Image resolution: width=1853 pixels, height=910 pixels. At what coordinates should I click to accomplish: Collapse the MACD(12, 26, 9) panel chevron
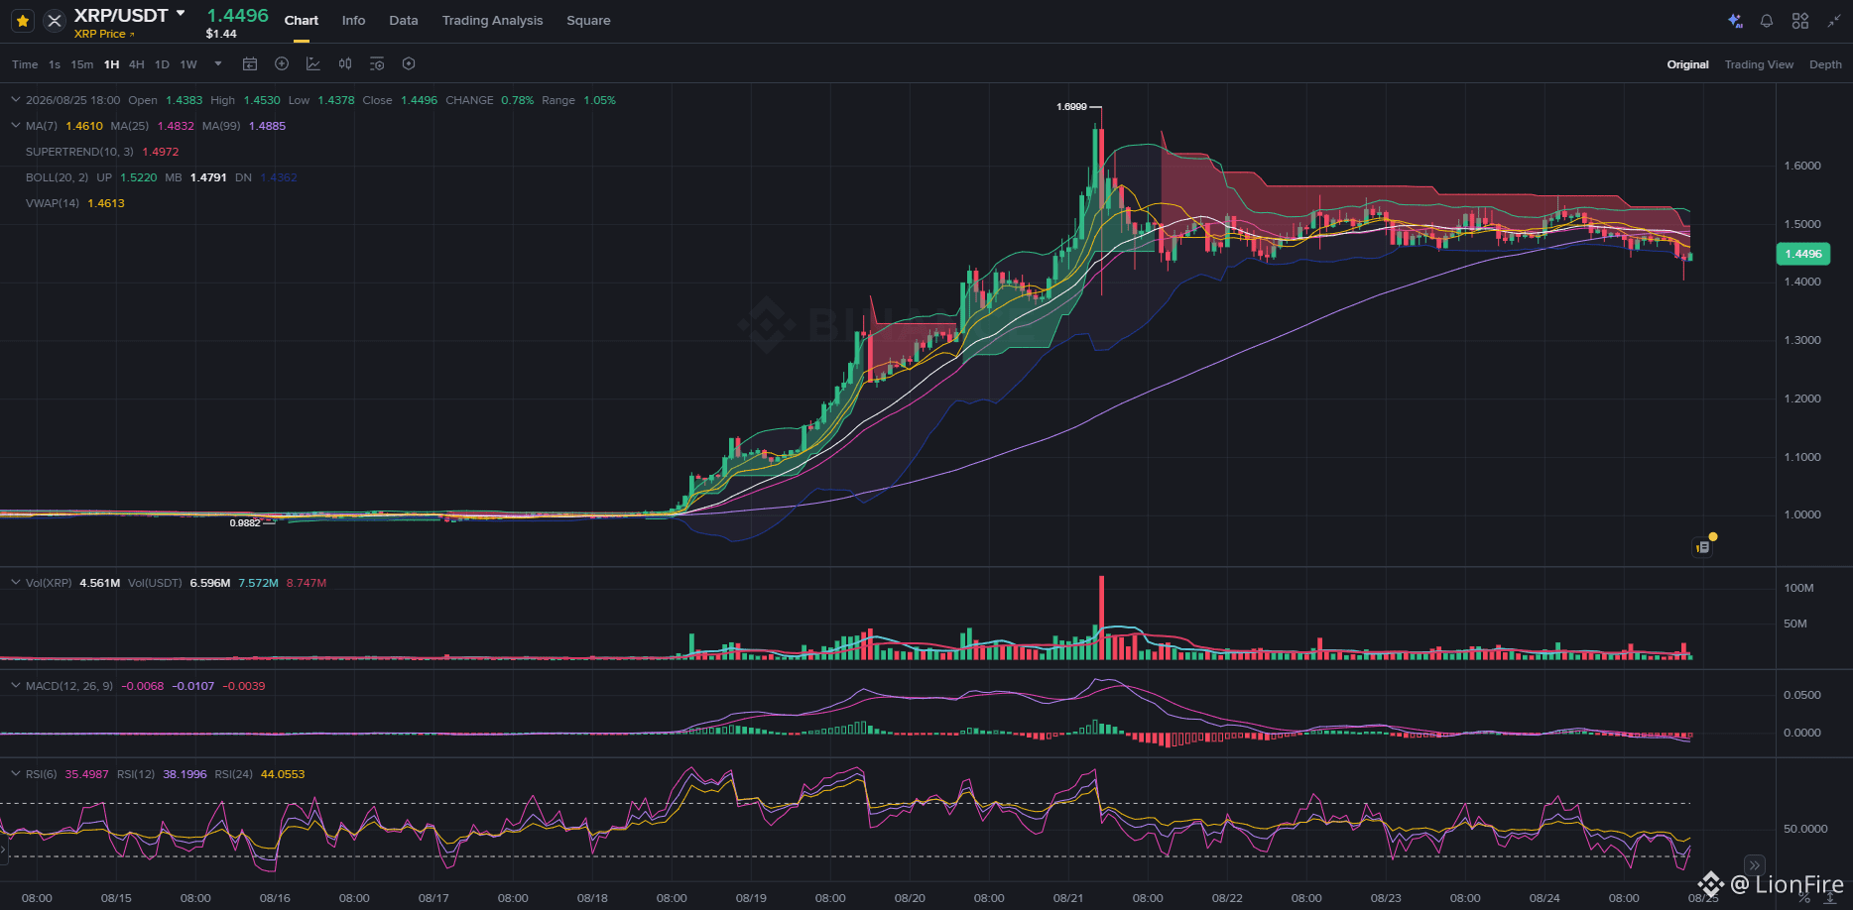point(15,686)
